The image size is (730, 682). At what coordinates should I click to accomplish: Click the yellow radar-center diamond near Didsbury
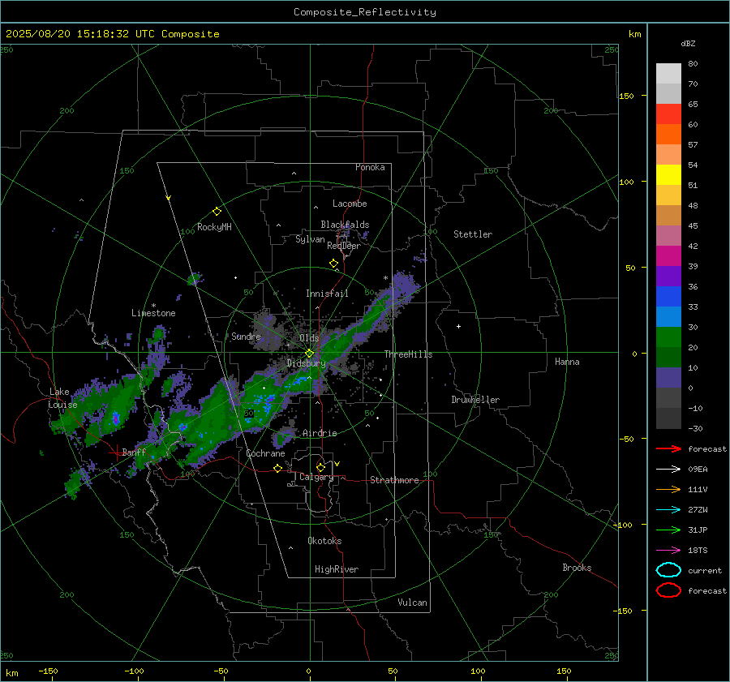pos(309,354)
